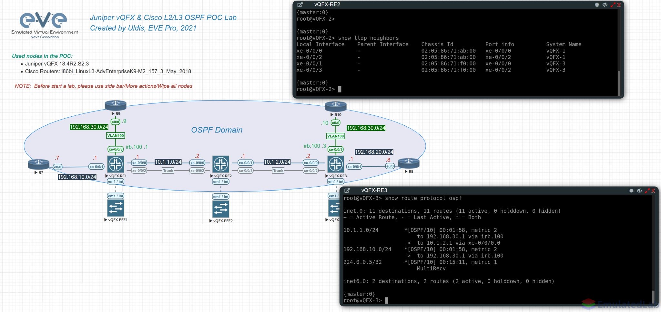Open settings gear on vQFX-RE3 console
Screen dimensions: 661x312
pyautogui.click(x=631, y=191)
